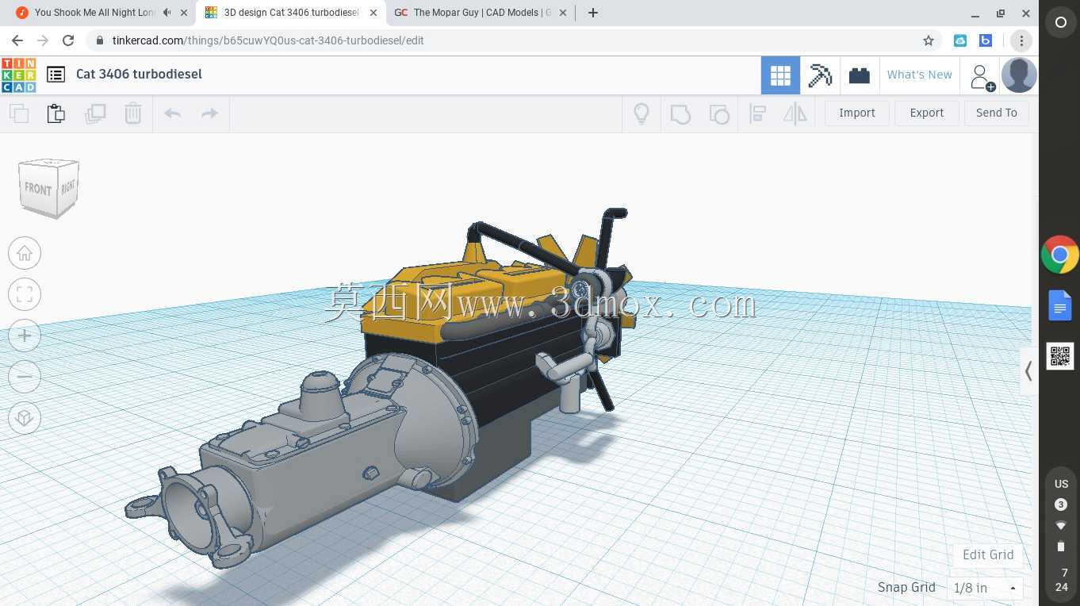The width and height of the screenshot is (1080, 606).
Task: Open the clock status tray showing 7 24
Action: [x=1061, y=580]
